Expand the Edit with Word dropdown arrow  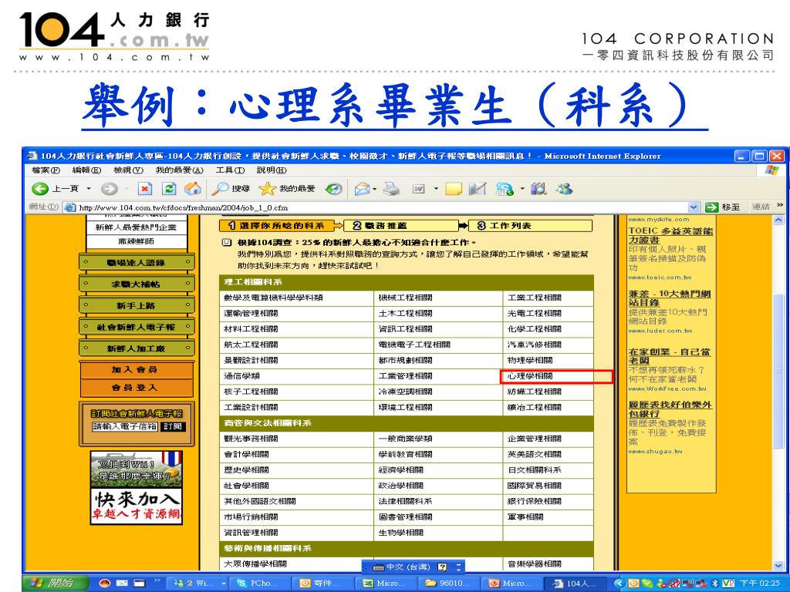436,189
